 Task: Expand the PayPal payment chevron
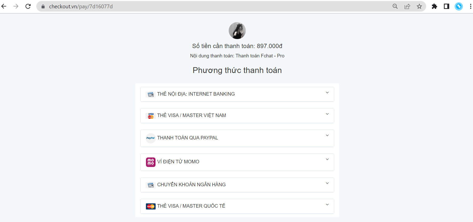pyautogui.click(x=327, y=135)
